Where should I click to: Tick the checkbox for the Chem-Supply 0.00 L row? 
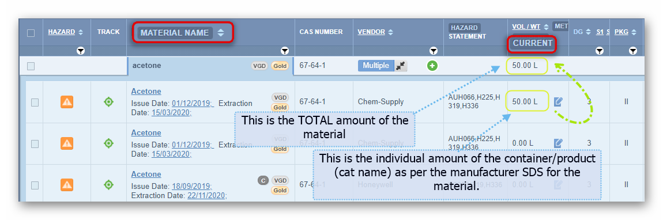pyautogui.click(x=35, y=143)
